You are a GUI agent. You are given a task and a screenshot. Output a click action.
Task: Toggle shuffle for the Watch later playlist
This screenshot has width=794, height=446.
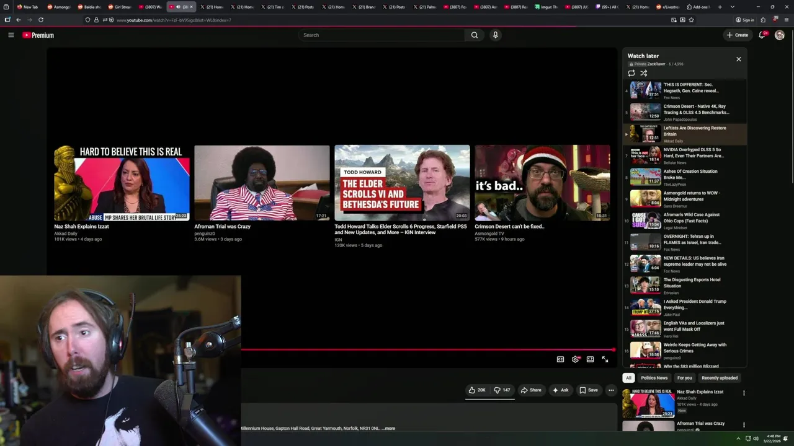[644, 73]
